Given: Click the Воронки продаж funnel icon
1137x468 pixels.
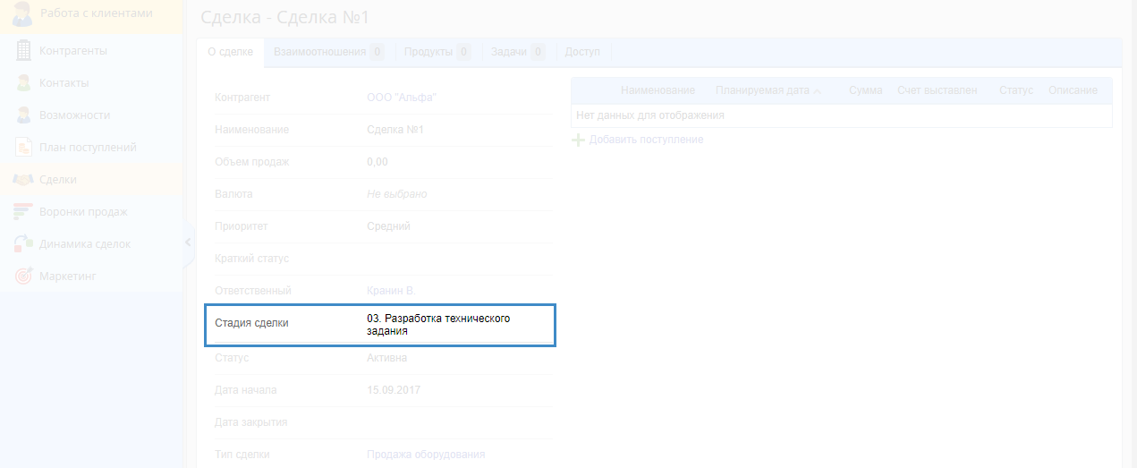Looking at the screenshot, I should pyautogui.click(x=24, y=212).
